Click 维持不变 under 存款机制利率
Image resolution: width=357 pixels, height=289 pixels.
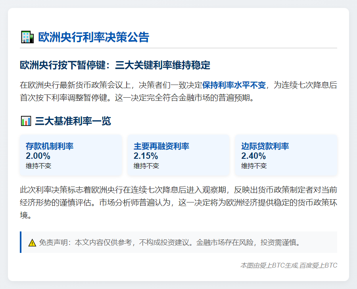tap(38, 166)
